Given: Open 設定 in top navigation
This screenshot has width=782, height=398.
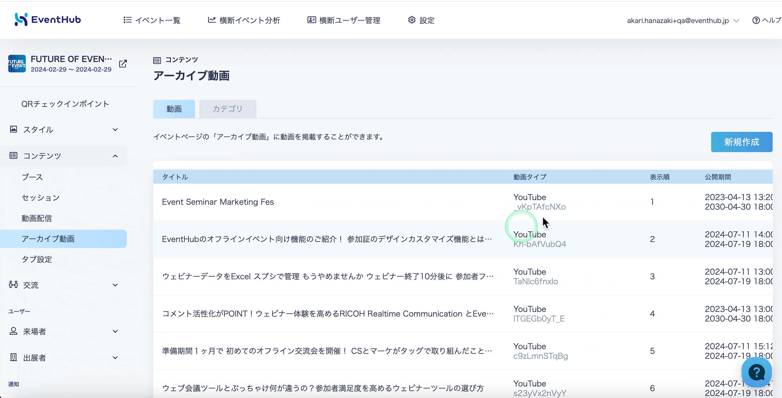Looking at the screenshot, I should click(x=421, y=20).
